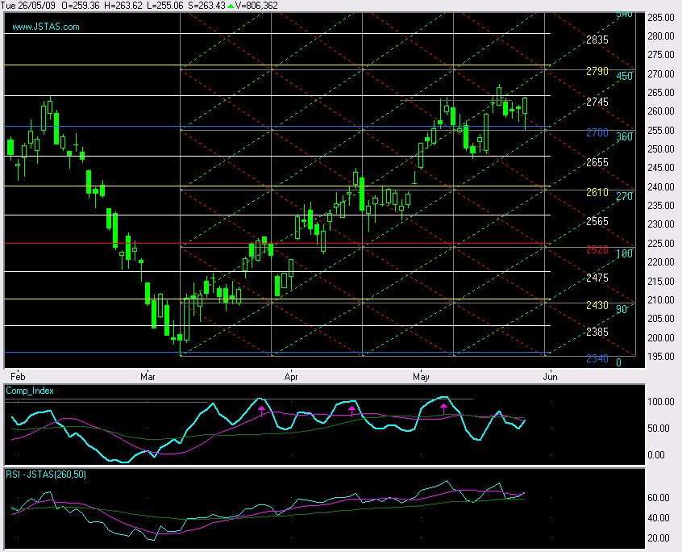Image resolution: width=682 pixels, height=552 pixels.
Task: Select the blue 2340 price level label
Action: (597, 360)
